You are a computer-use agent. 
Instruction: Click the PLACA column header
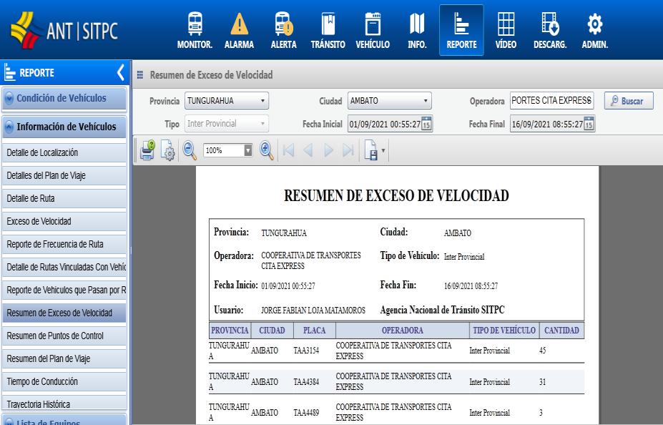point(315,331)
